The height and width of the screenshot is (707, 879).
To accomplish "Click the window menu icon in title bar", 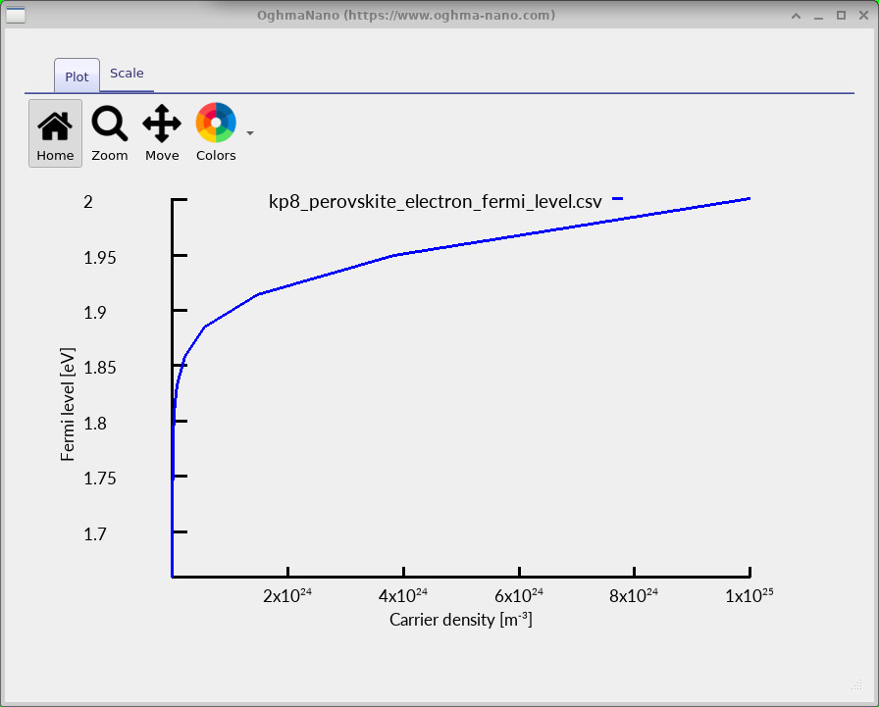I will [15, 15].
